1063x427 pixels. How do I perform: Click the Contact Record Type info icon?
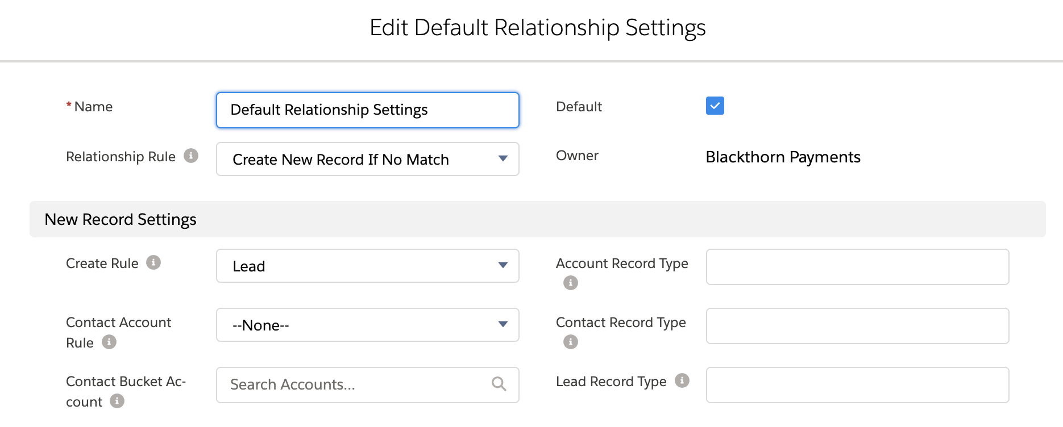click(x=571, y=342)
